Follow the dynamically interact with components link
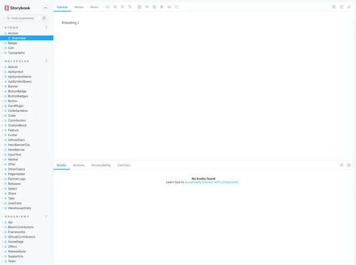The image size is (356, 265). (x=211, y=182)
